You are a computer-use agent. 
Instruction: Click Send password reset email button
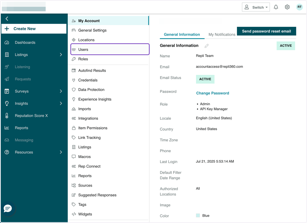pyautogui.click(x=267, y=31)
